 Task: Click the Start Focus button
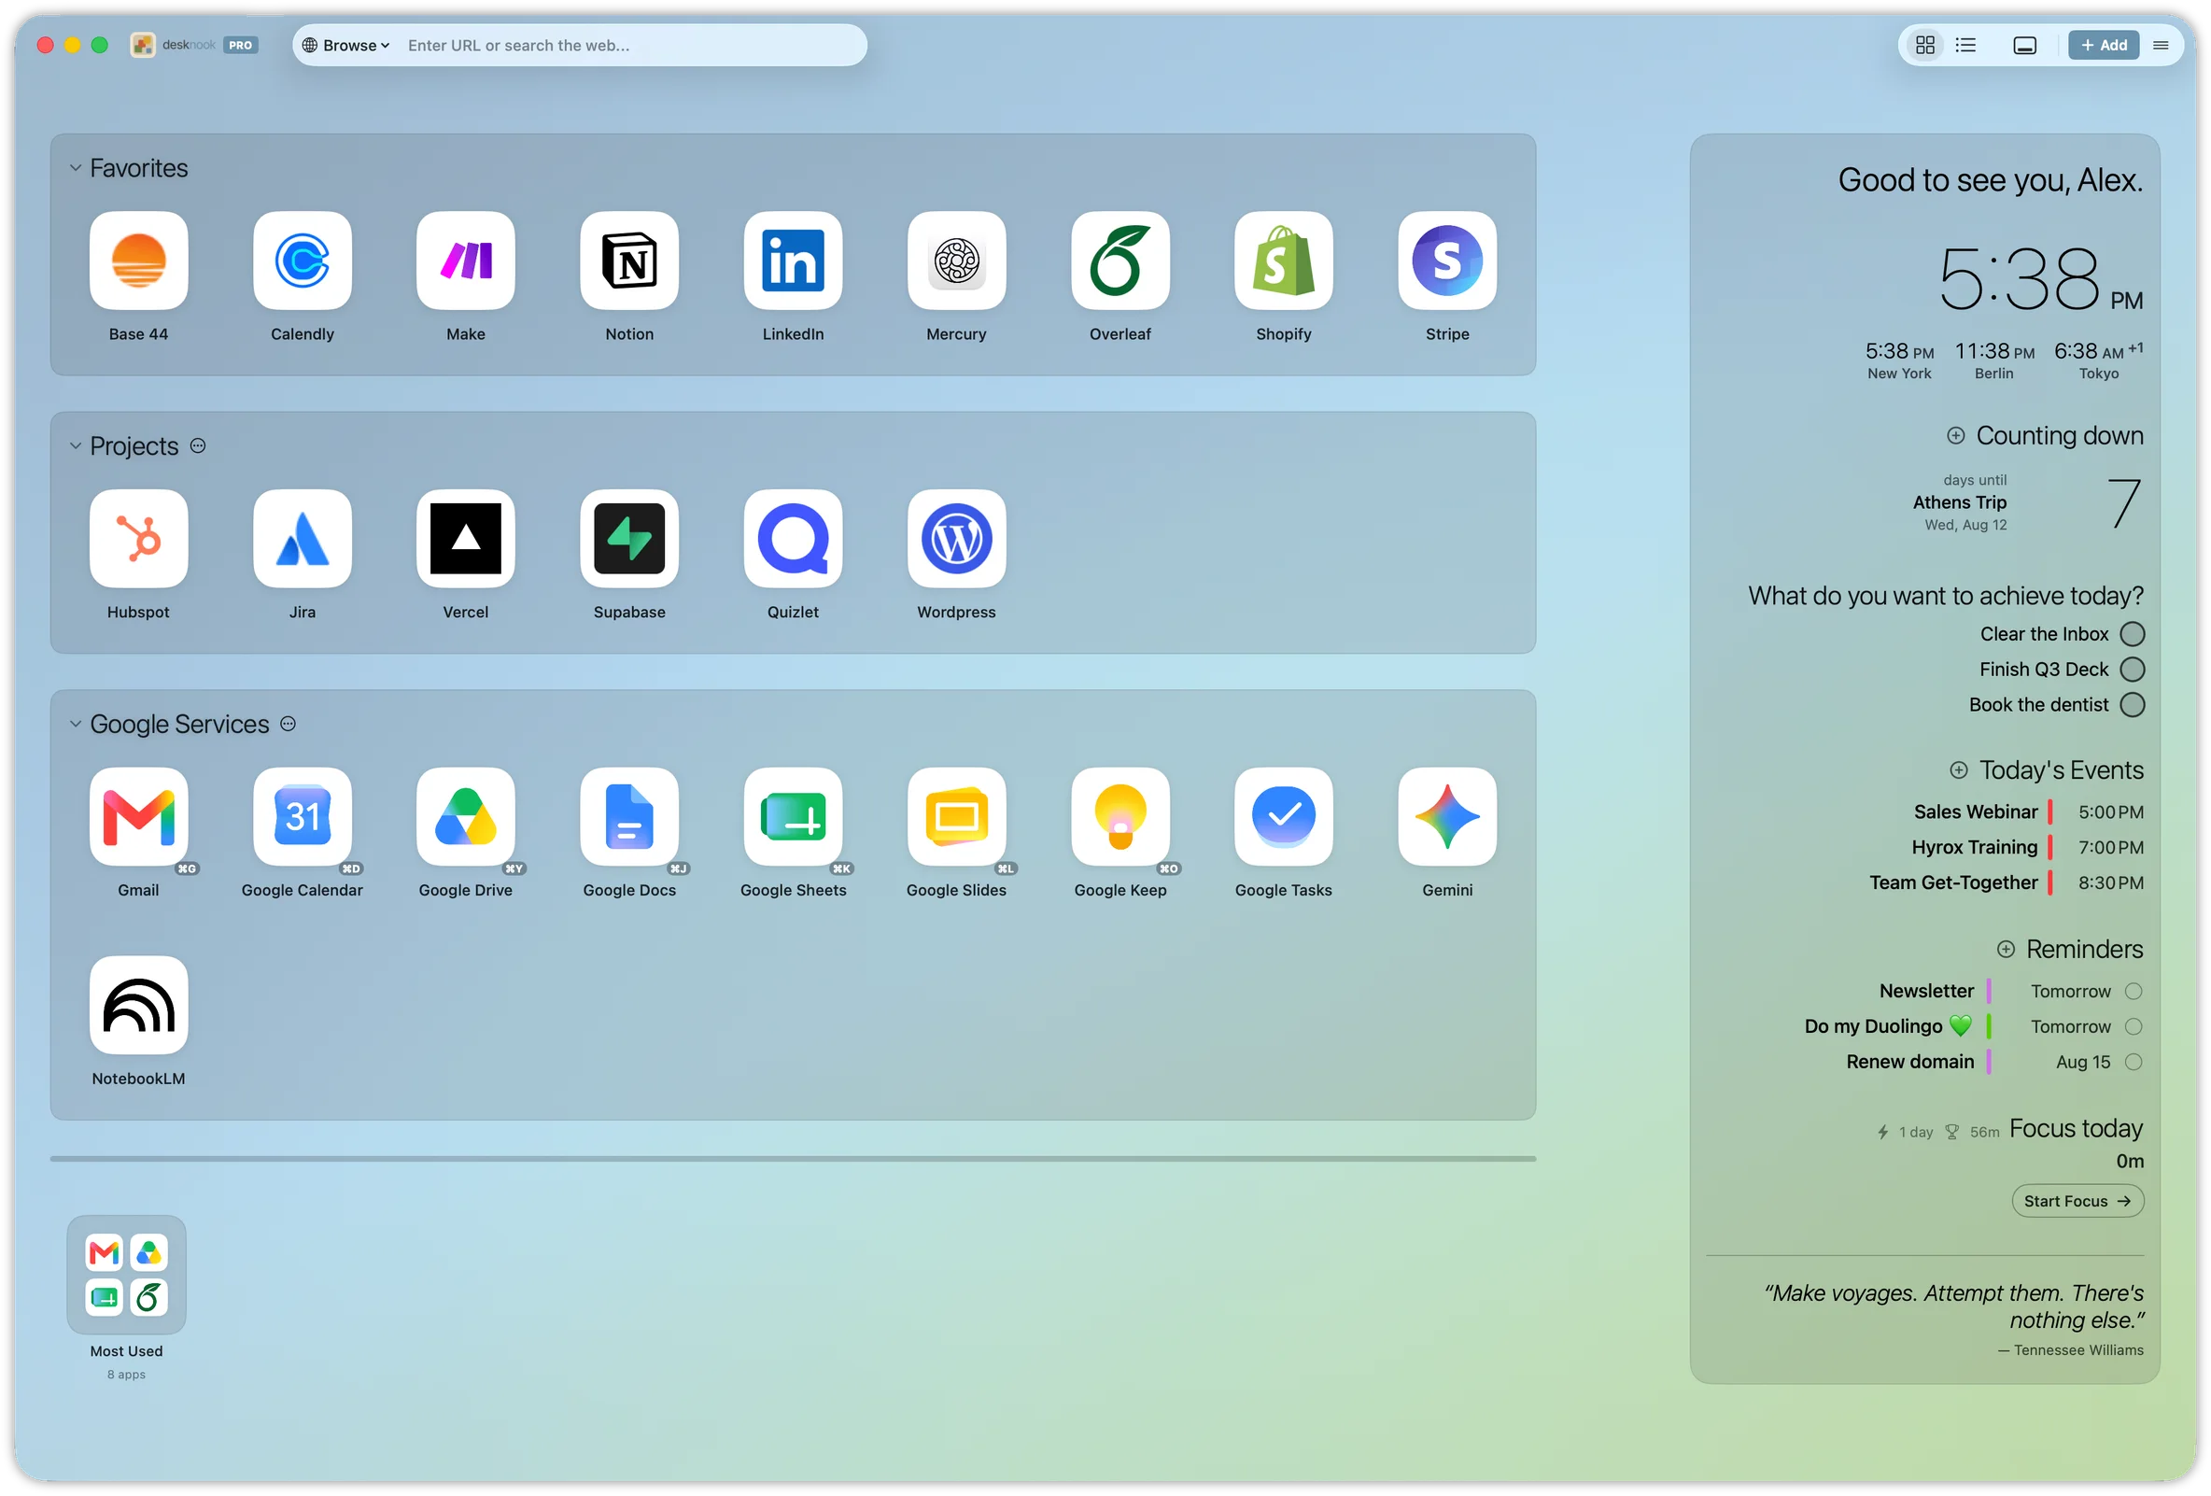[x=2077, y=1201]
